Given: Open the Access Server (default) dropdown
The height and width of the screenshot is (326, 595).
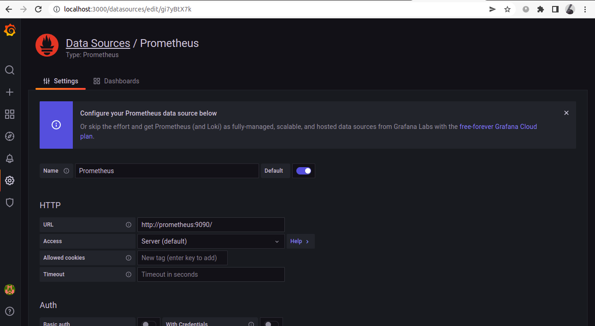Looking at the screenshot, I should [211, 241].
